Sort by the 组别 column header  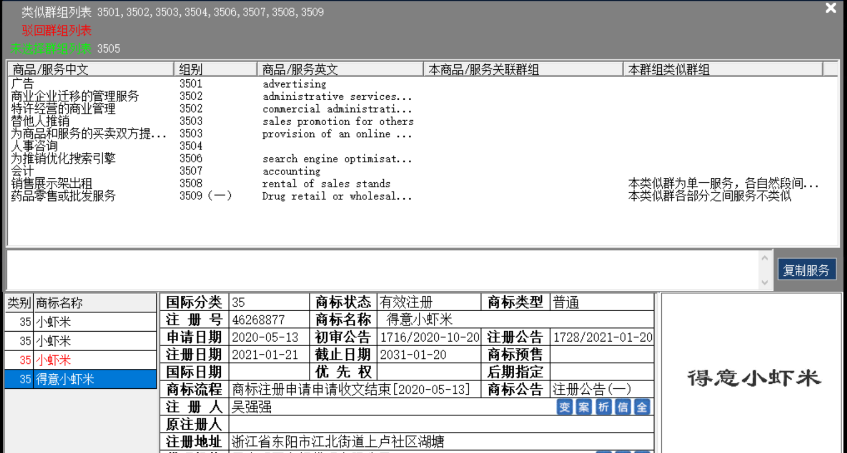coord(215,69)
